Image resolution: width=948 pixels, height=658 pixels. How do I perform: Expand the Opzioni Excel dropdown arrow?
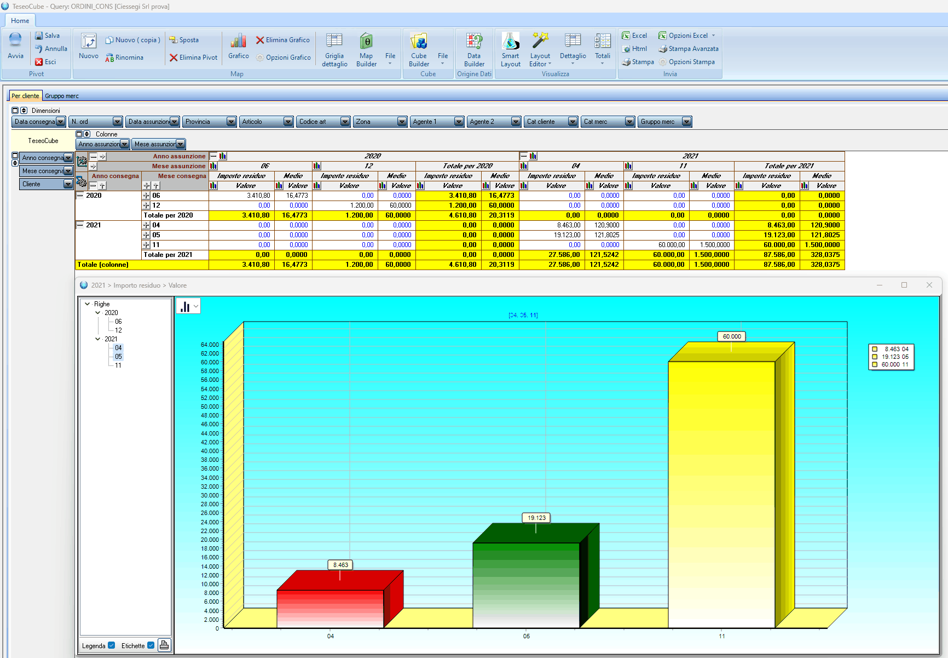point(713,36)
